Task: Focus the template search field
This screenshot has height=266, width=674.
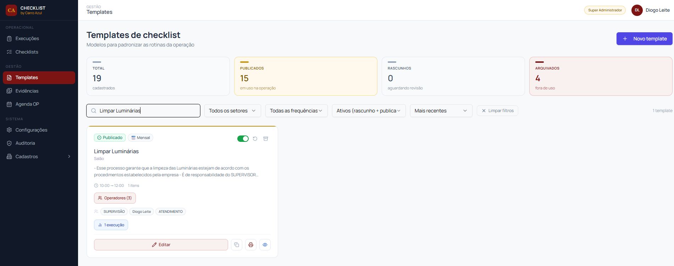Action: click(143, 111)
